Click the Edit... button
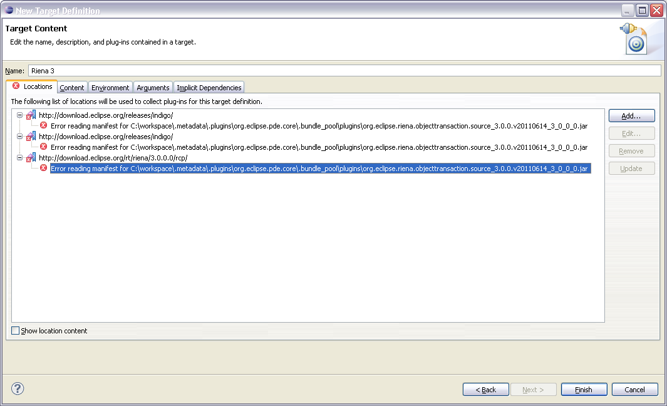The width and height of the screenshot is (667, 406). tap(632, 133)
